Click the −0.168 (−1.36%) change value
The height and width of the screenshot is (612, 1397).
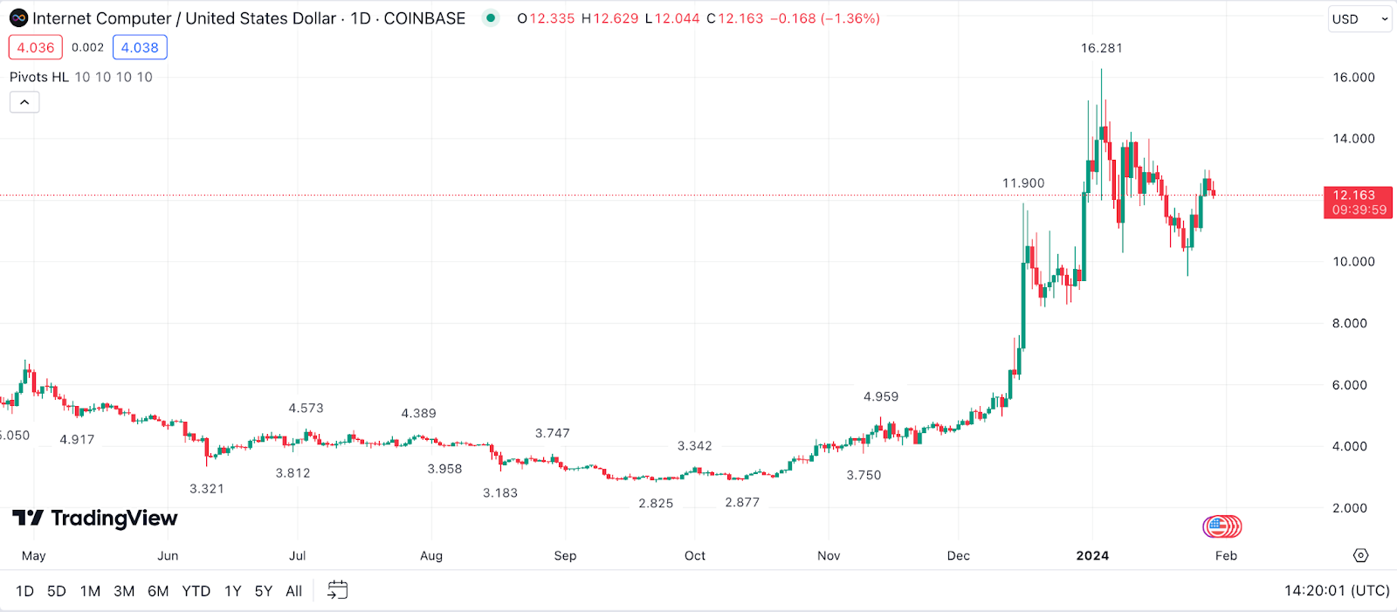(825, 18)
